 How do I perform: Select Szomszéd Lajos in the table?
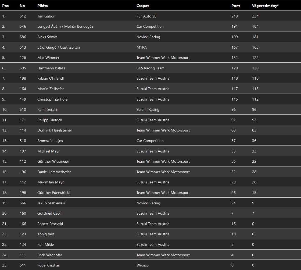pyautogui.click(x=50, y=141)
